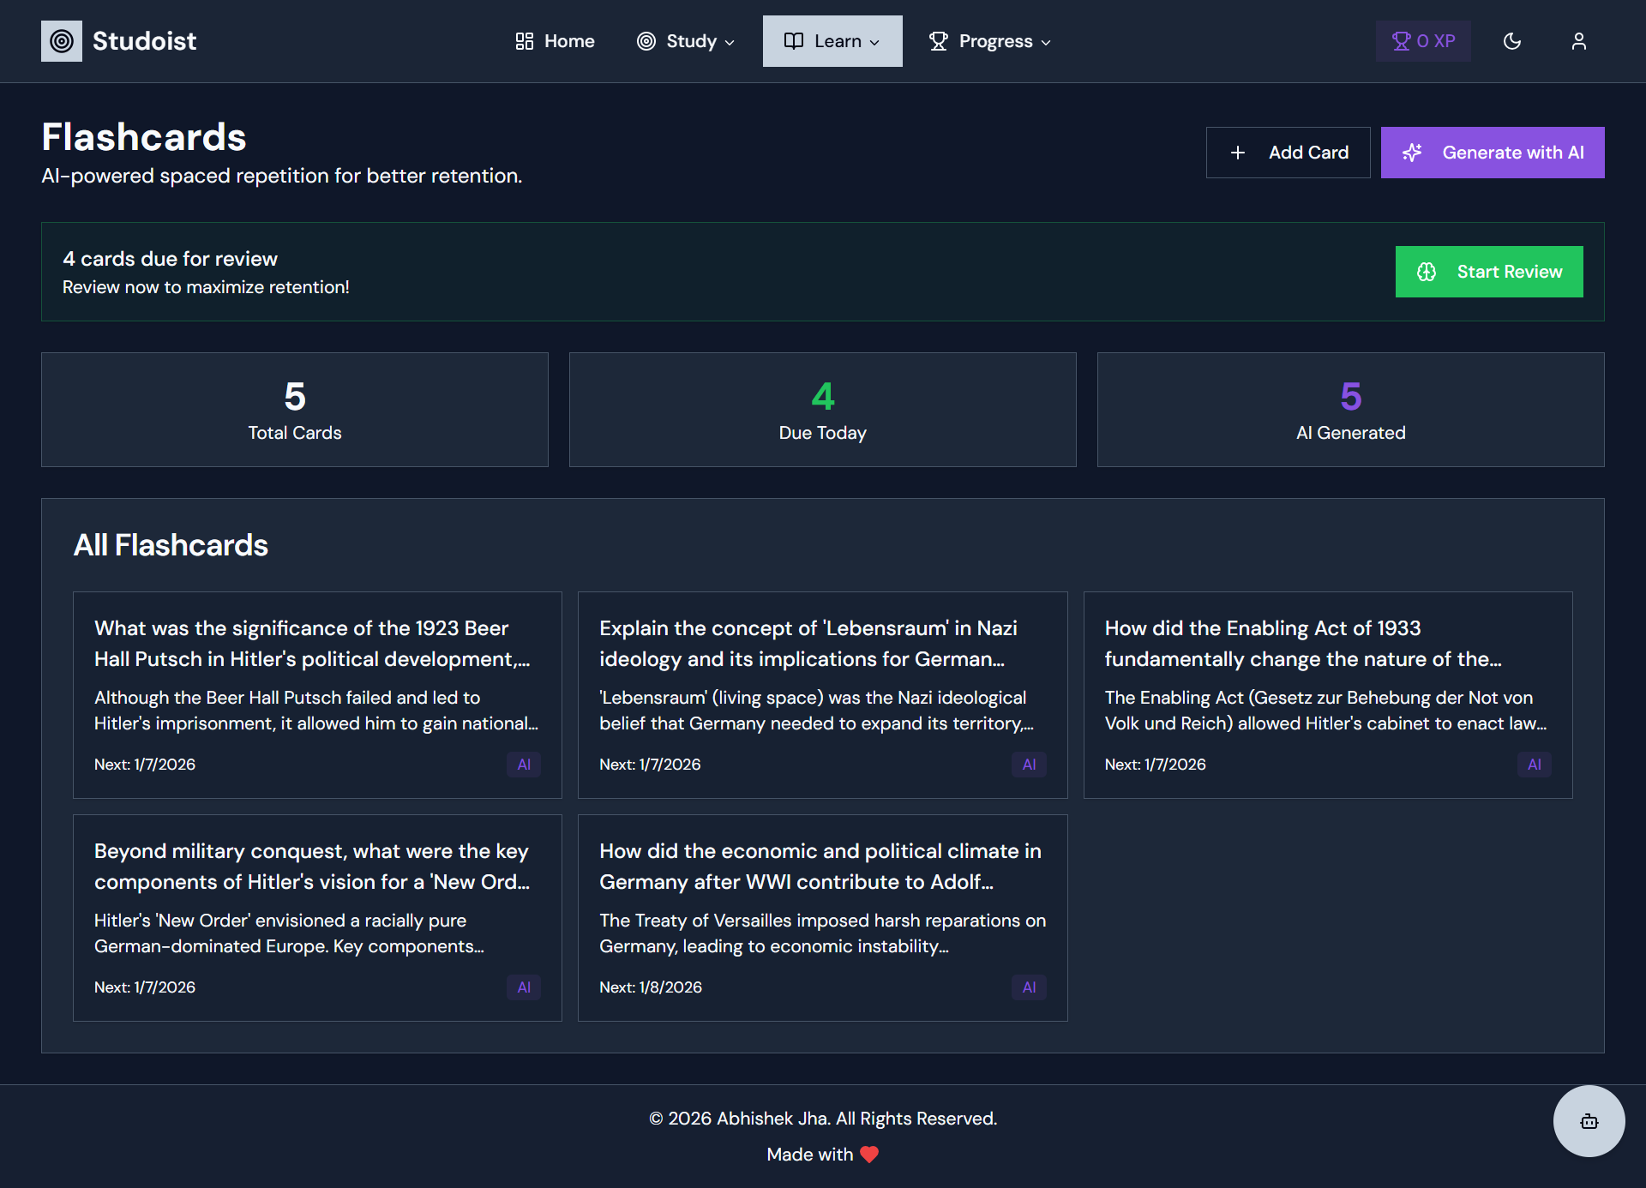Click the Learn book icon
The height and width of the screenshot is (1188, 1646).
[x=793, y=40]
